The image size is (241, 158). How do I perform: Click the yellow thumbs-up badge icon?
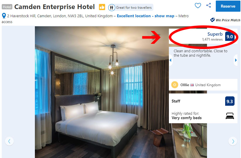[x=102, y=7]
